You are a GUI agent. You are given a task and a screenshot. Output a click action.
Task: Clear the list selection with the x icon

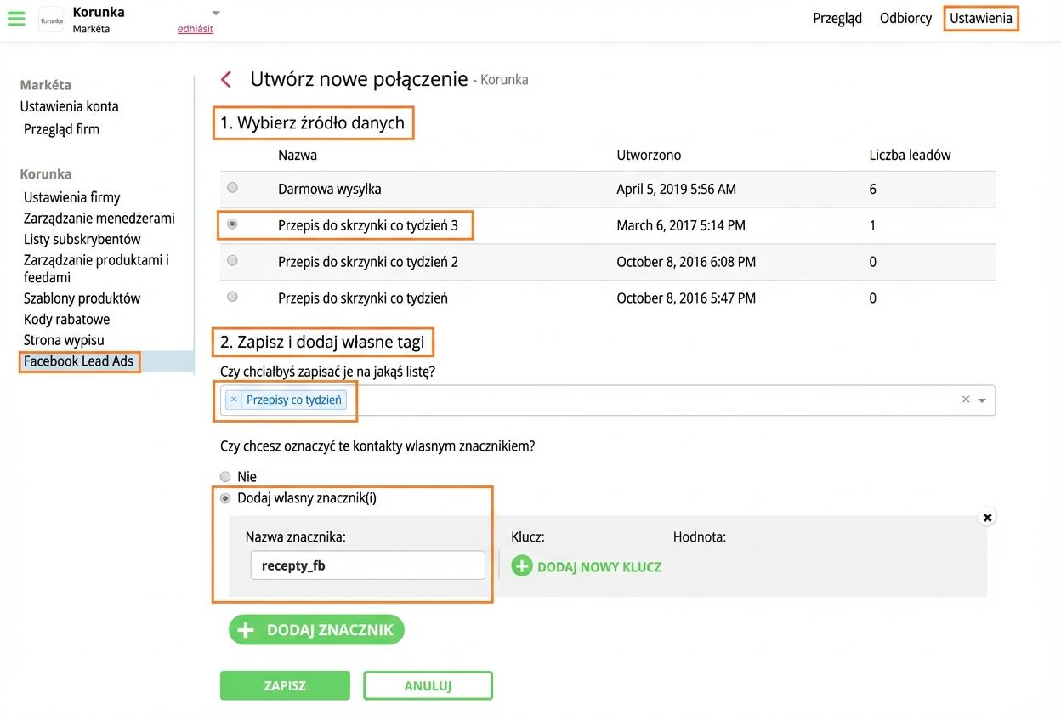click(966, 400)
